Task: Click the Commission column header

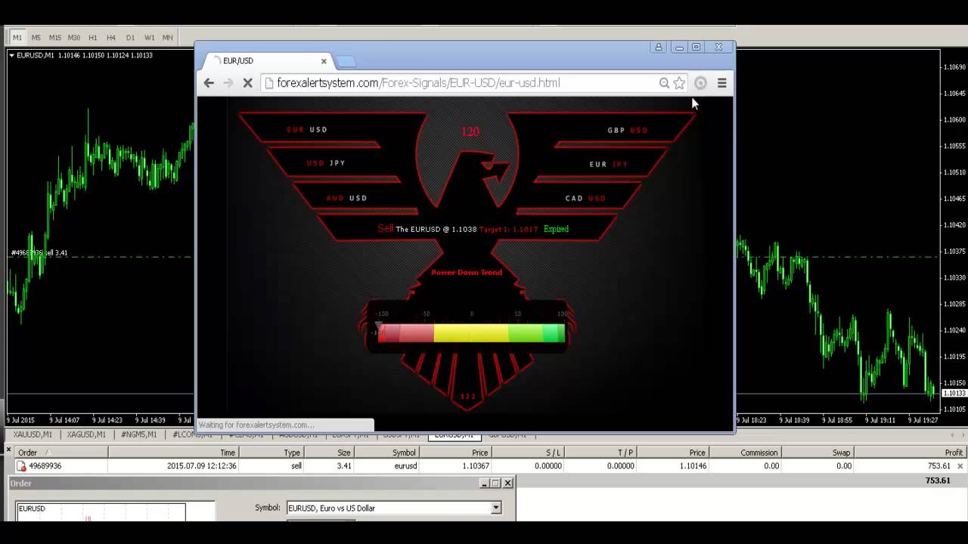Action: point(746,453)
